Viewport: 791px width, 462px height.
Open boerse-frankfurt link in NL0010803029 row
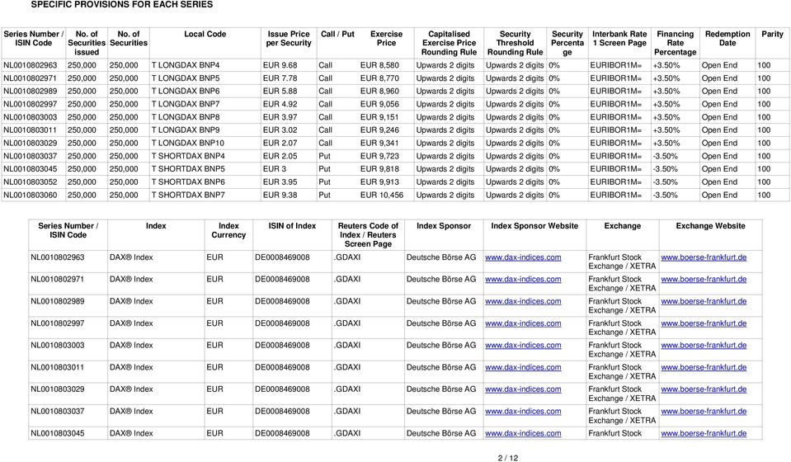[x=704, y=389]
